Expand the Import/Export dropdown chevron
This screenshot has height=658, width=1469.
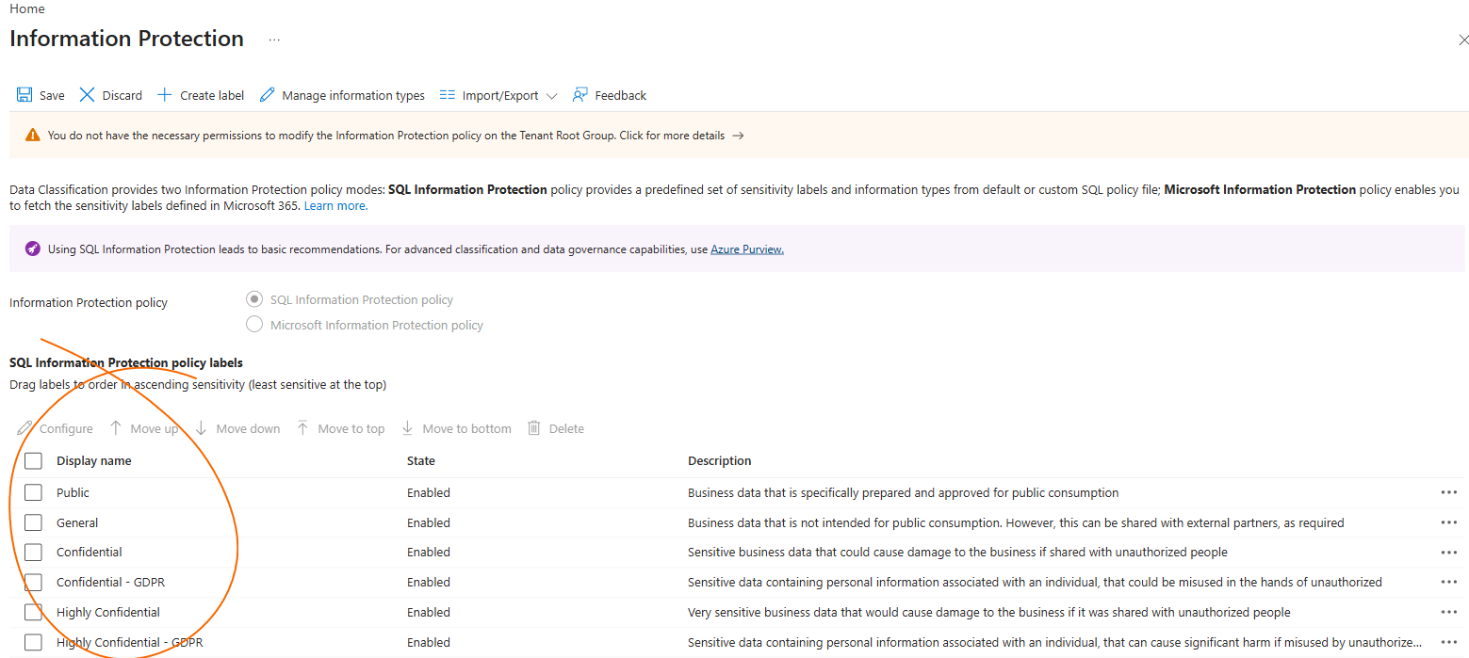pos(552,96)
